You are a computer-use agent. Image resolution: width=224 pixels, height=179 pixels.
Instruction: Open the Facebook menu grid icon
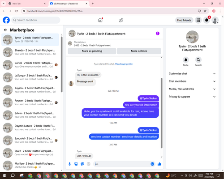click(198, 20)
